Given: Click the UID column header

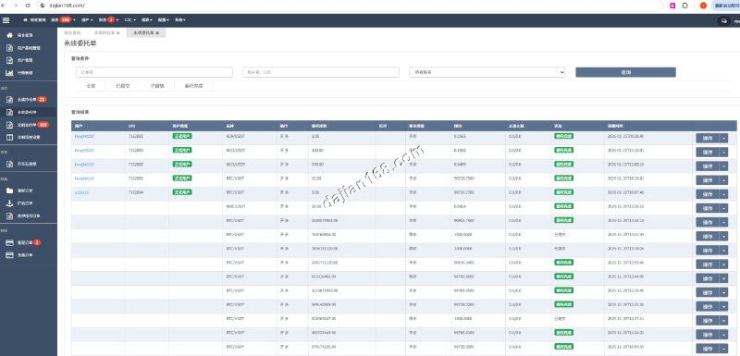Looking at the screenshot, I should [x=131, y=126].
